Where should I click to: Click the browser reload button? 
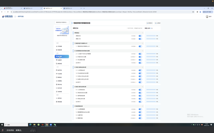point(8,12)
